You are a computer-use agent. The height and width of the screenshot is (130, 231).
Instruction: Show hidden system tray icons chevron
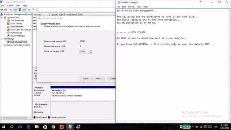point(193,127)
